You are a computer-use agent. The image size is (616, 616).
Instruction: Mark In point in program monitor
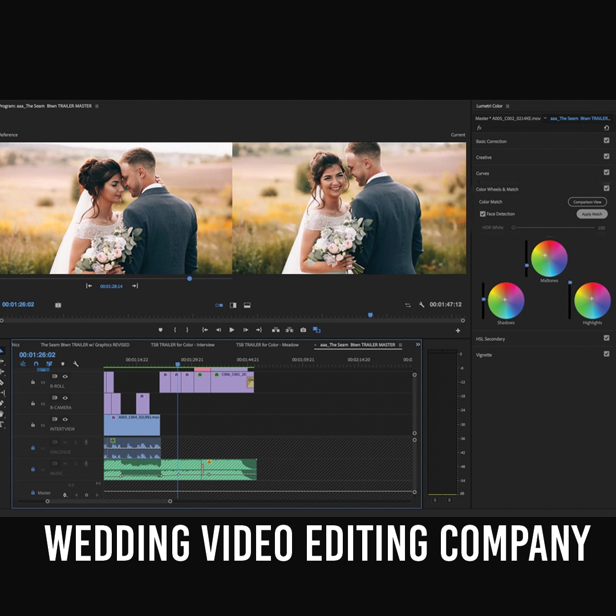[x=175, y=330]
